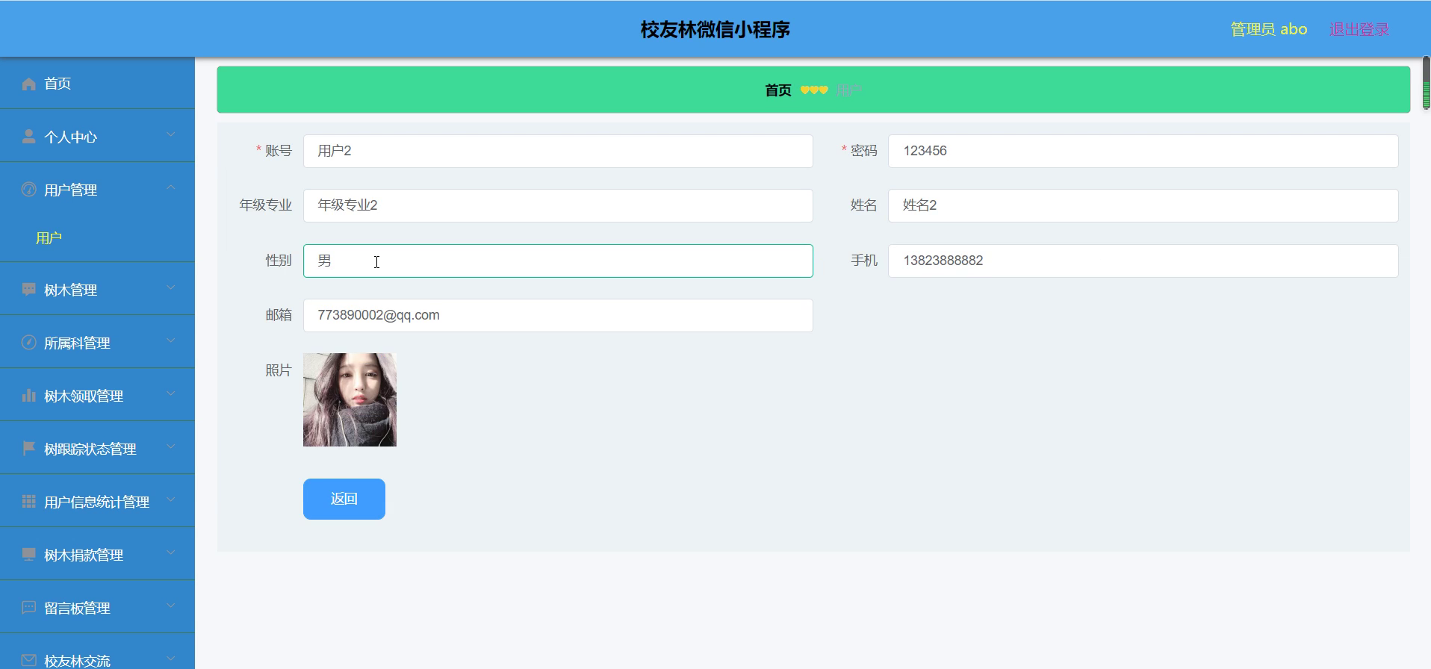Click the compass icon beside 所属科管理
This screenshot has height=669, width=1431.
[28, 343]
